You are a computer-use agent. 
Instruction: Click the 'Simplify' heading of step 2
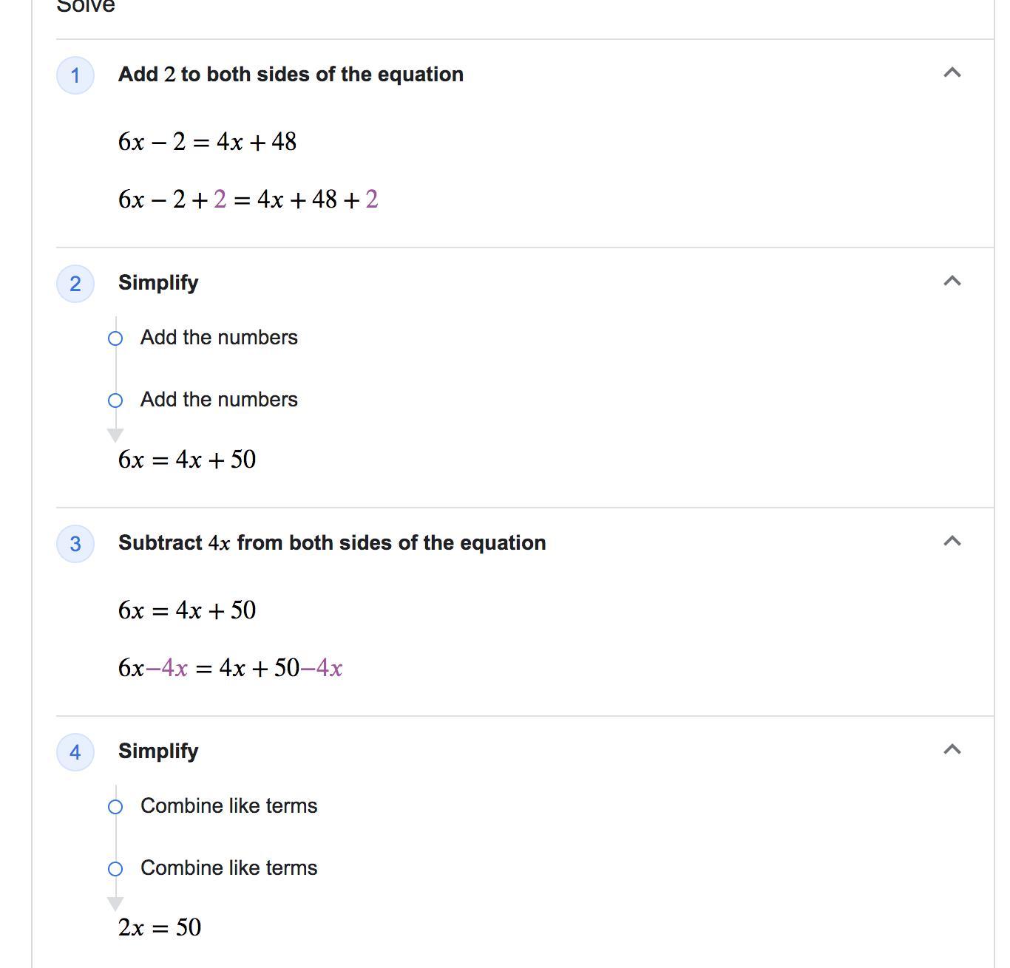pos(158,283)
